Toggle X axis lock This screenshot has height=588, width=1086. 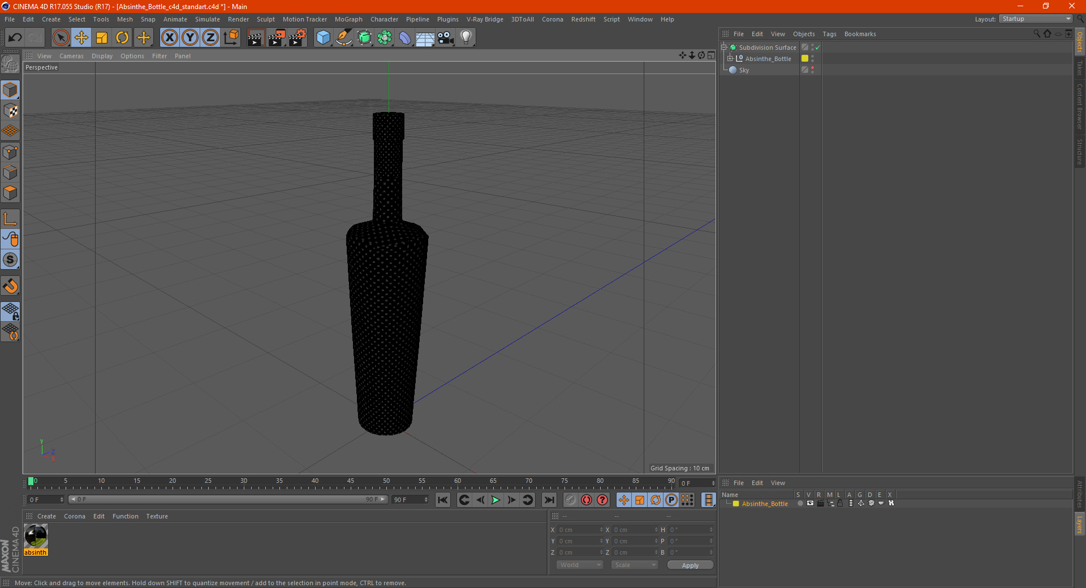[x=169, y=38]
